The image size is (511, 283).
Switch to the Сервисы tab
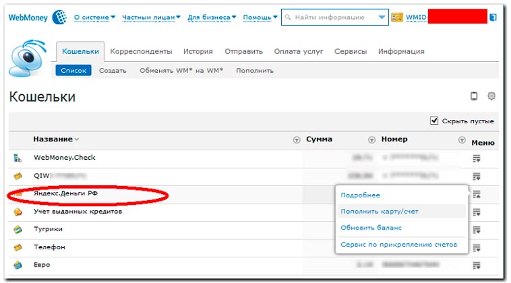[x=351, y=51]
